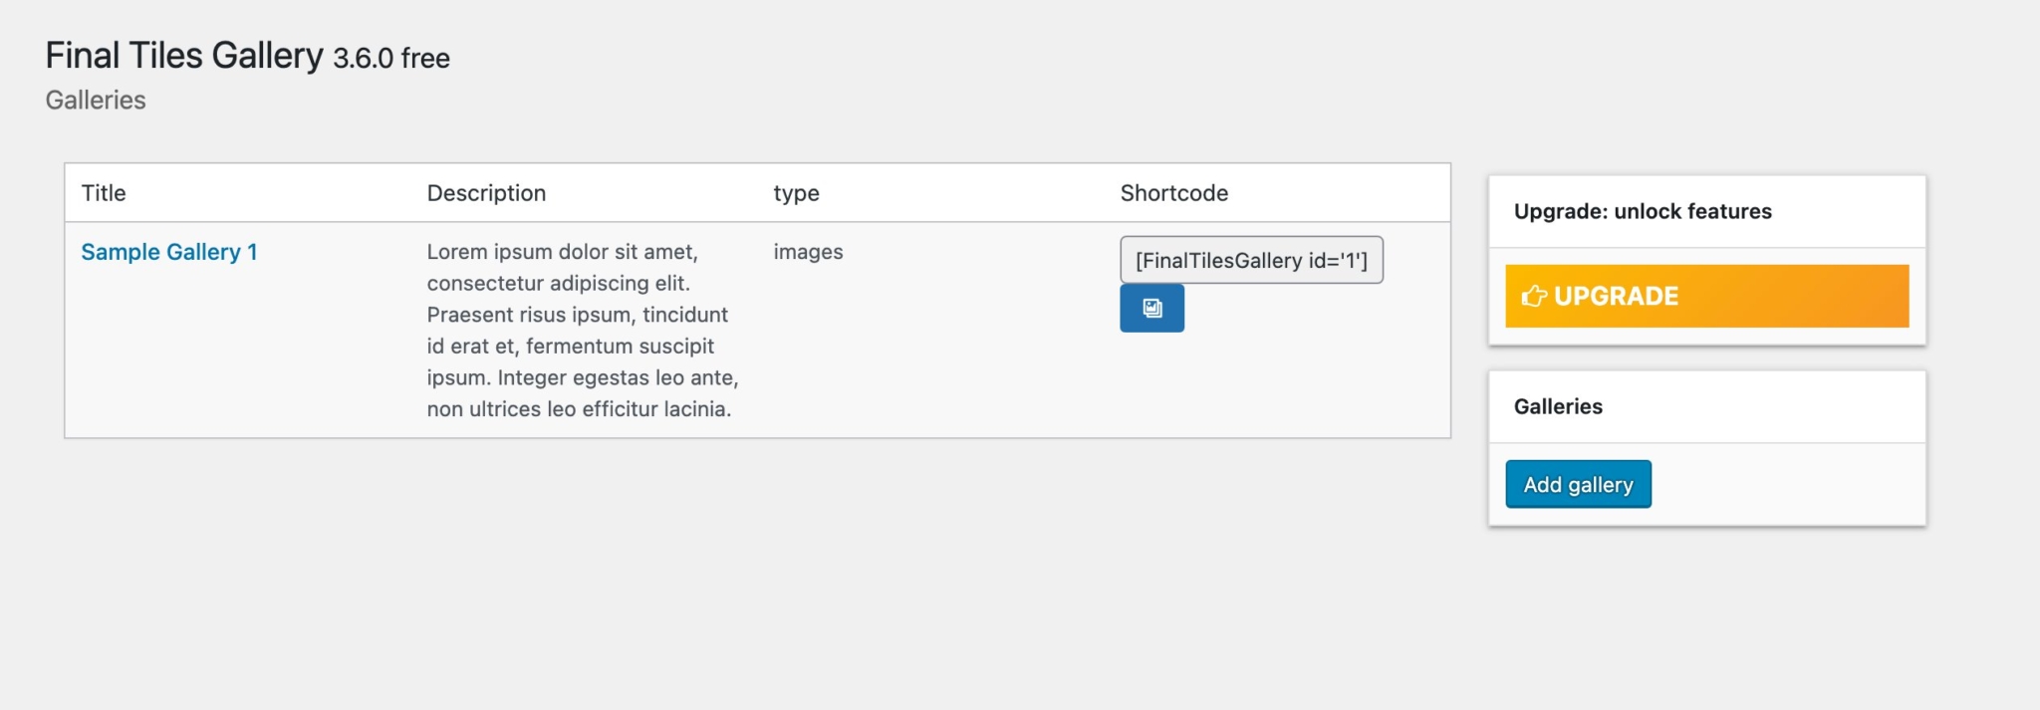This screenshot has width=2040, height=710.
Task: Click the orange UPGRADE button
Action: (x=1706, y=296)
